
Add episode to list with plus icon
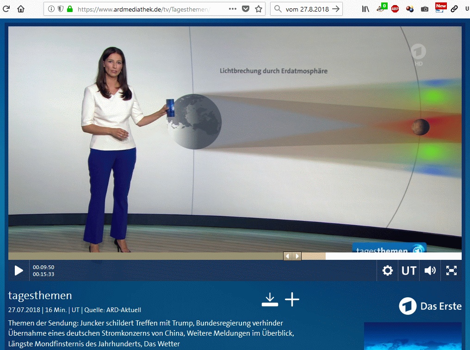pos(292,300)
